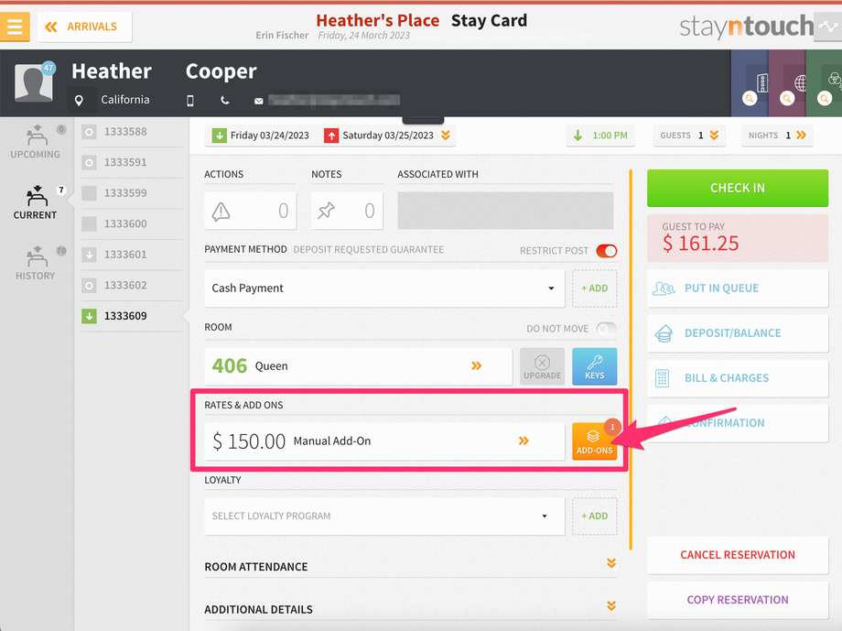This screenshot has width=842, height=631.
Task: Select reservation 1333588
Action: (x=132, y=132)
